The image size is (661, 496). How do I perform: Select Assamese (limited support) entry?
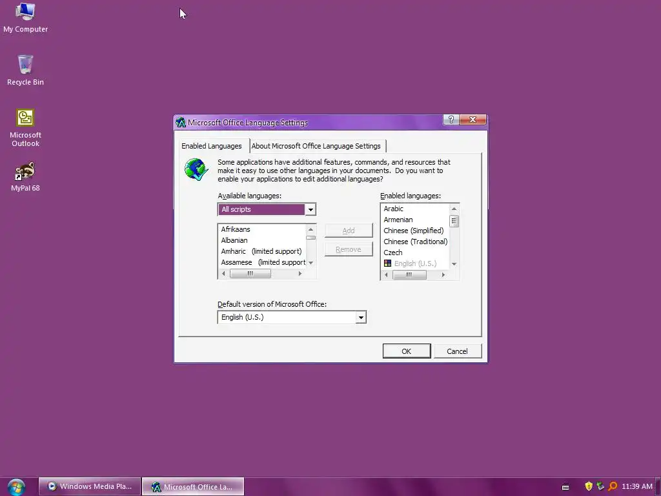point(262,262)
